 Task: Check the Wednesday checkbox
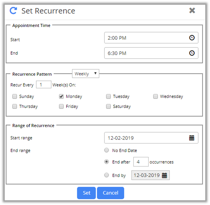[156, 96]
